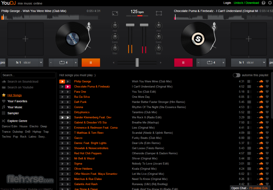Click the crossfader handle
Image resolution: width=273 pixels, height=190 pixels.
coord(137,63)
